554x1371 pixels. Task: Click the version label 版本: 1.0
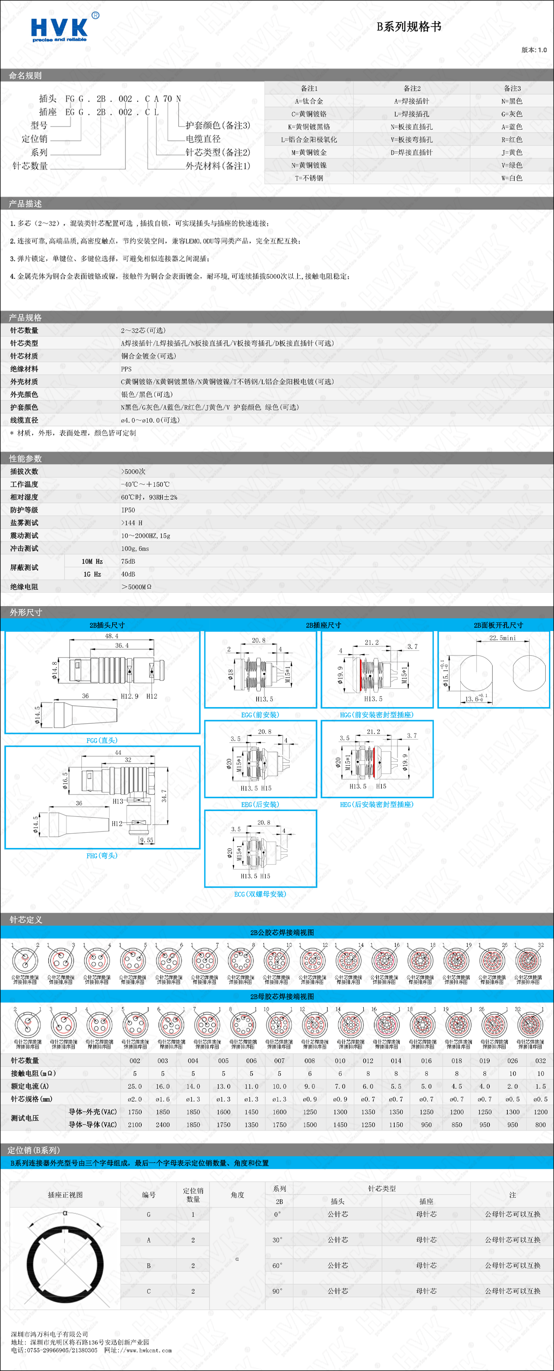point(534,50)
